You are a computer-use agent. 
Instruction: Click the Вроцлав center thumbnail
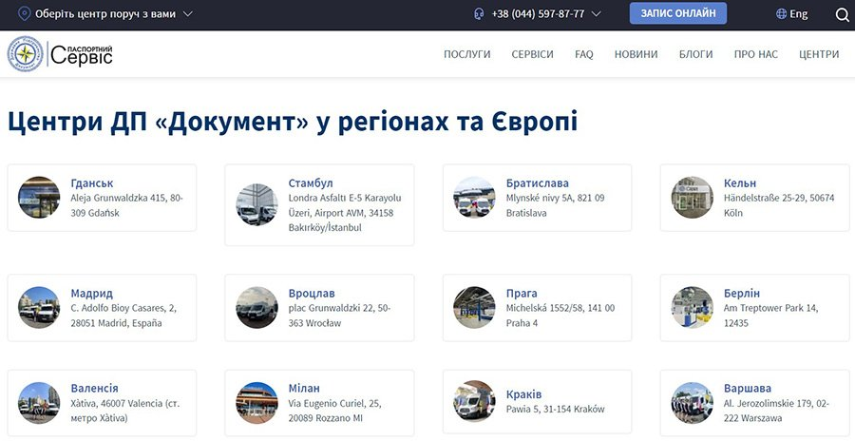[256, 307]
